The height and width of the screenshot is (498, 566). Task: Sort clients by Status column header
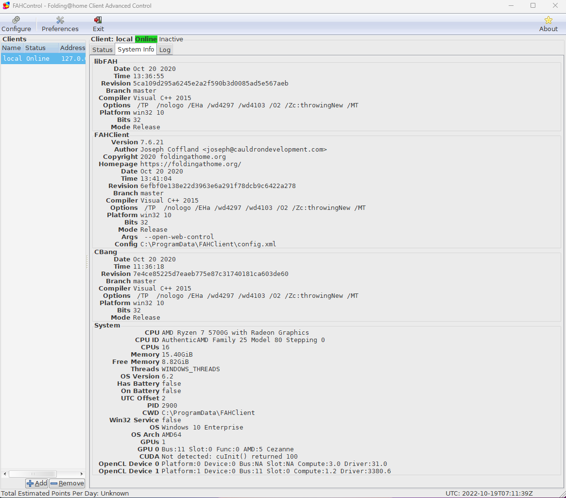coord(41,48)
